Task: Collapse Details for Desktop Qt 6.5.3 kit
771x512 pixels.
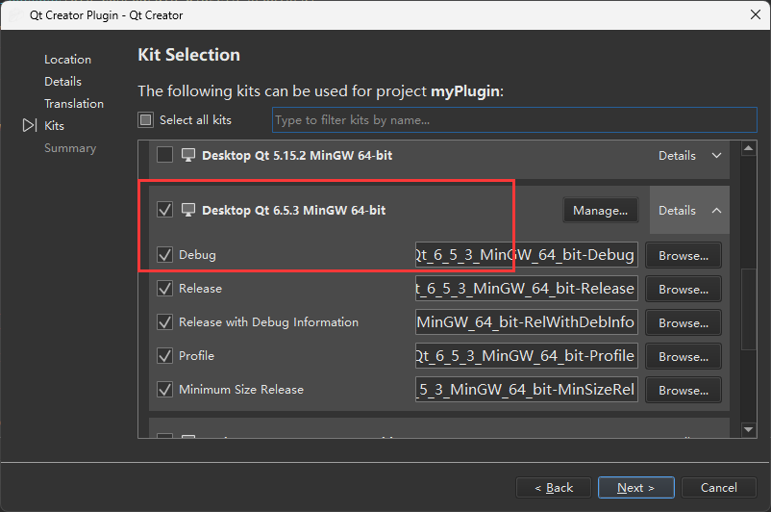Action: [x=690, y=210]
